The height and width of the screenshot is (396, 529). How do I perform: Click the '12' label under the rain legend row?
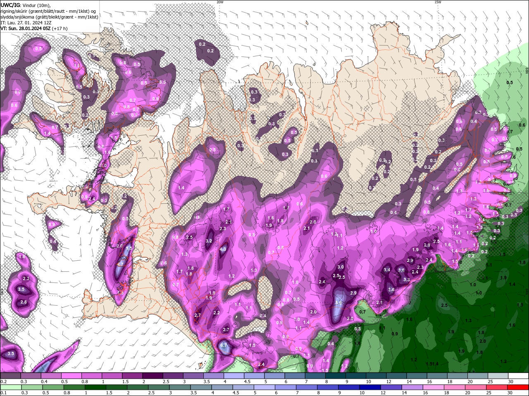click(384, 393)
